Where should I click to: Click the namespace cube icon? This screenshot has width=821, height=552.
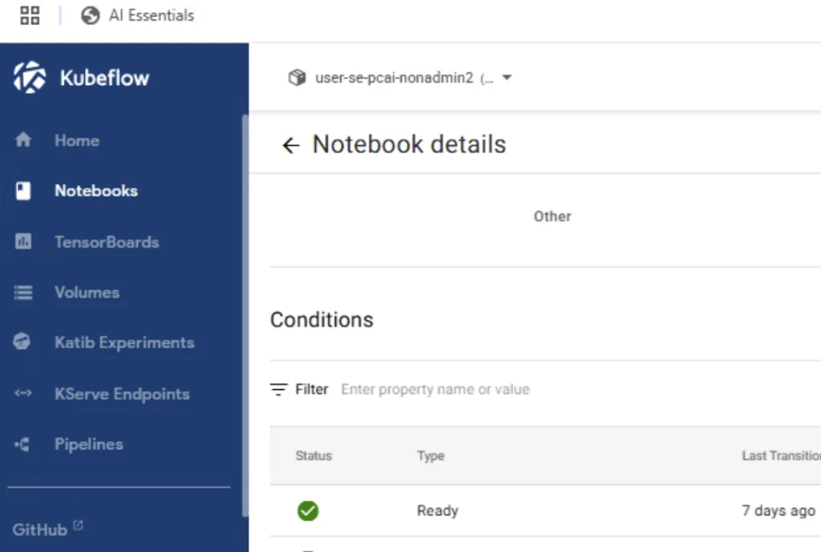point(297,78)
